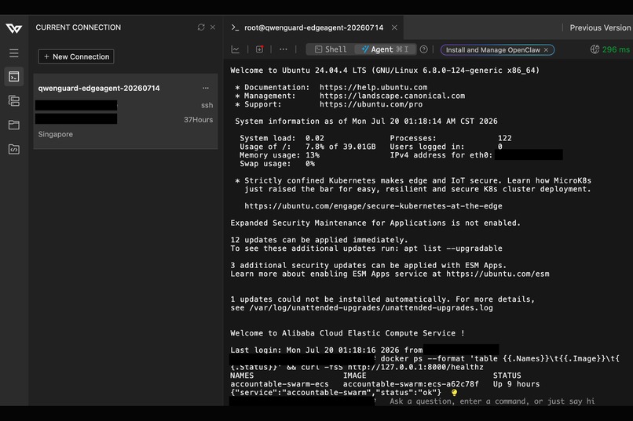Close the root@qwenguard-edgeagent-20260714 tab
The image size is (633, 421).
pyautogui.click(x=394, y=27)
